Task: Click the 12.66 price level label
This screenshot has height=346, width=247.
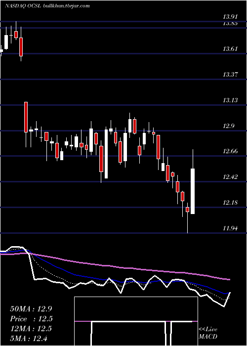Action: [x=230, y=151]
